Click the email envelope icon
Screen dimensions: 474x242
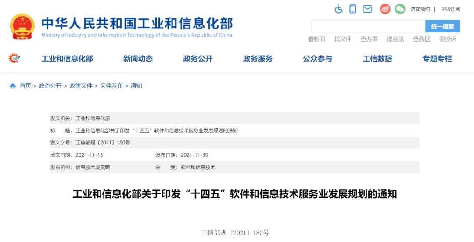tap(367, 9)
